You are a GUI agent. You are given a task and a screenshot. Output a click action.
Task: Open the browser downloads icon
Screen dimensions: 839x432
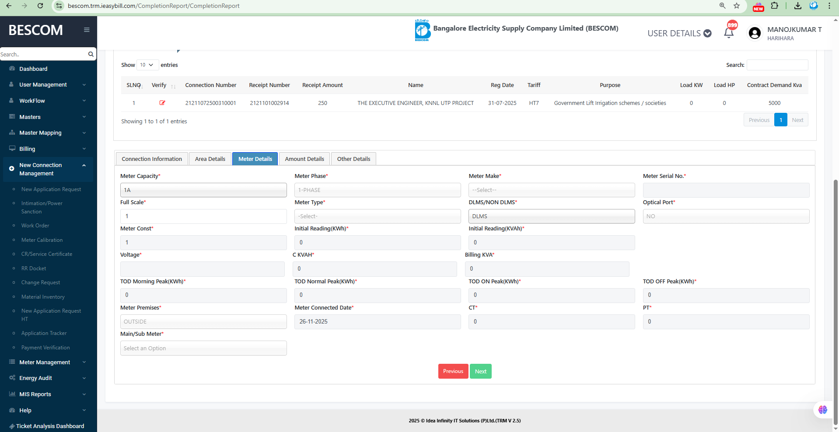(x=798, y=6)
